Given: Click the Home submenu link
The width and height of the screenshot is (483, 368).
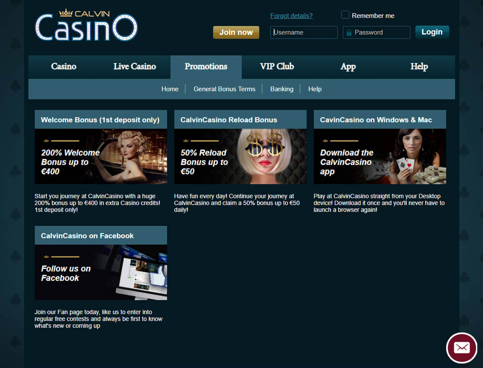Looking at the screenshot, I should pos(170,89).
